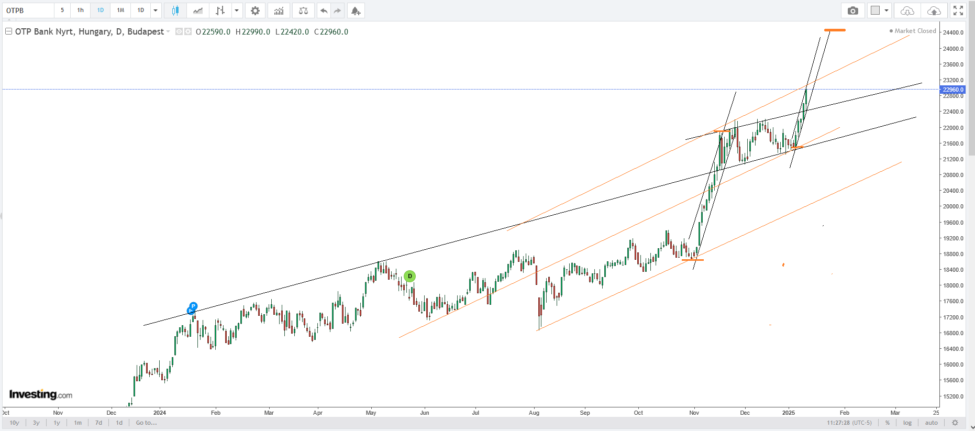
Task: Select the 1M interval
Action: click(x=120, y=10)
